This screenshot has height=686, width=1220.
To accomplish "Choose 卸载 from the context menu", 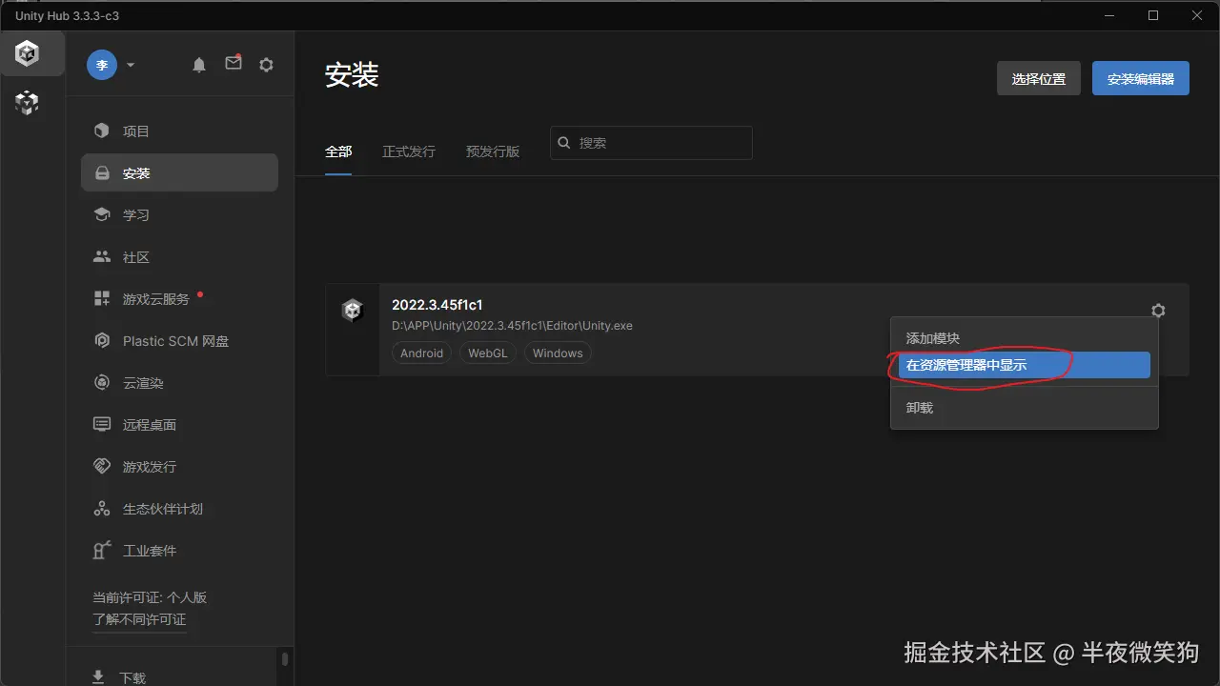I will pyautogui.click(x=1025, y=408).
